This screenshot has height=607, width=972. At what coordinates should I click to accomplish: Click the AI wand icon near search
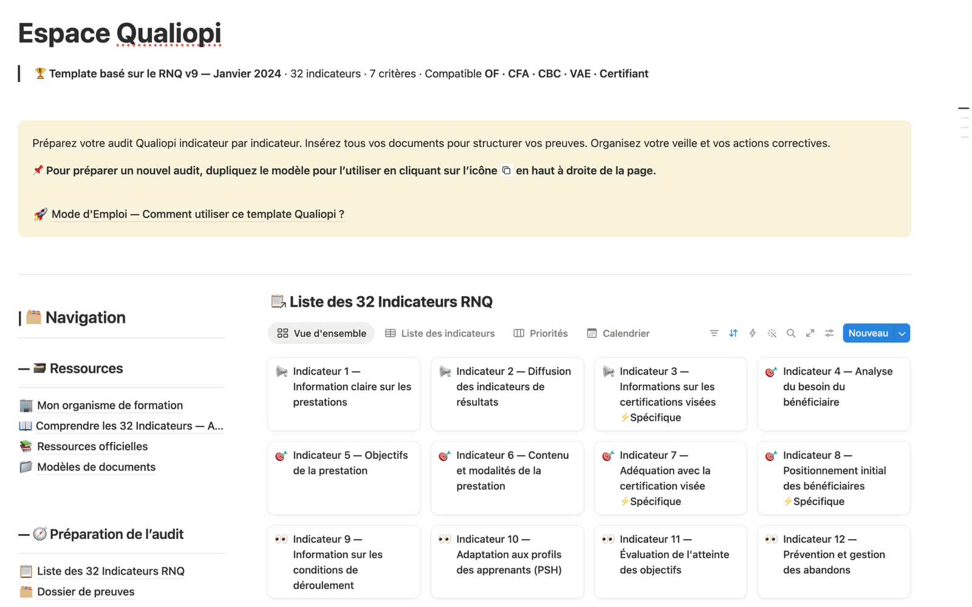(x=772, y=333)
